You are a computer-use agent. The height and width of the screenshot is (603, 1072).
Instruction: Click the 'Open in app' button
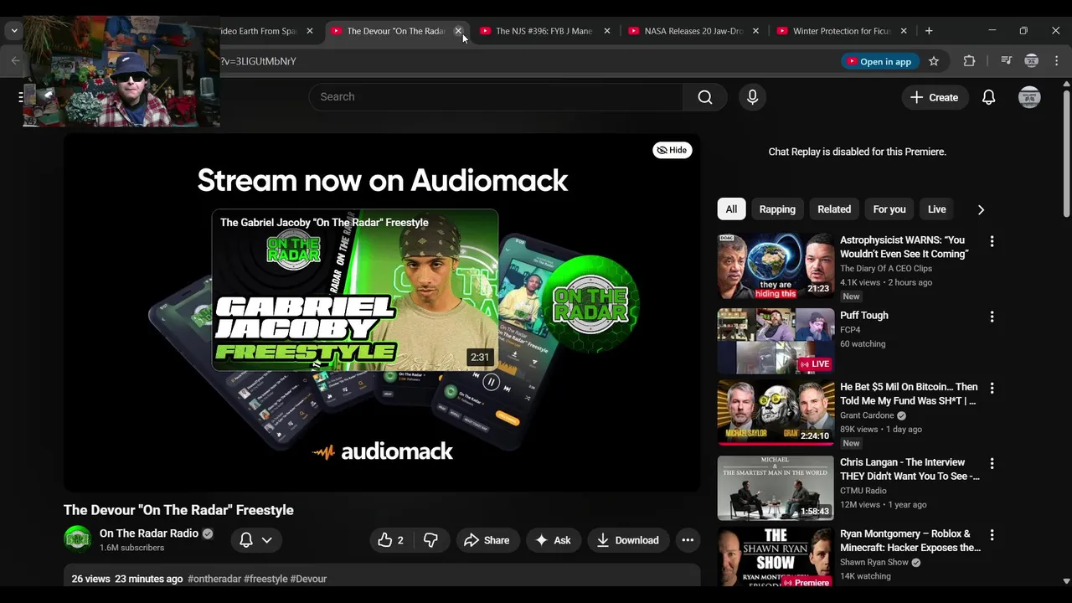[x=879, y=61]
